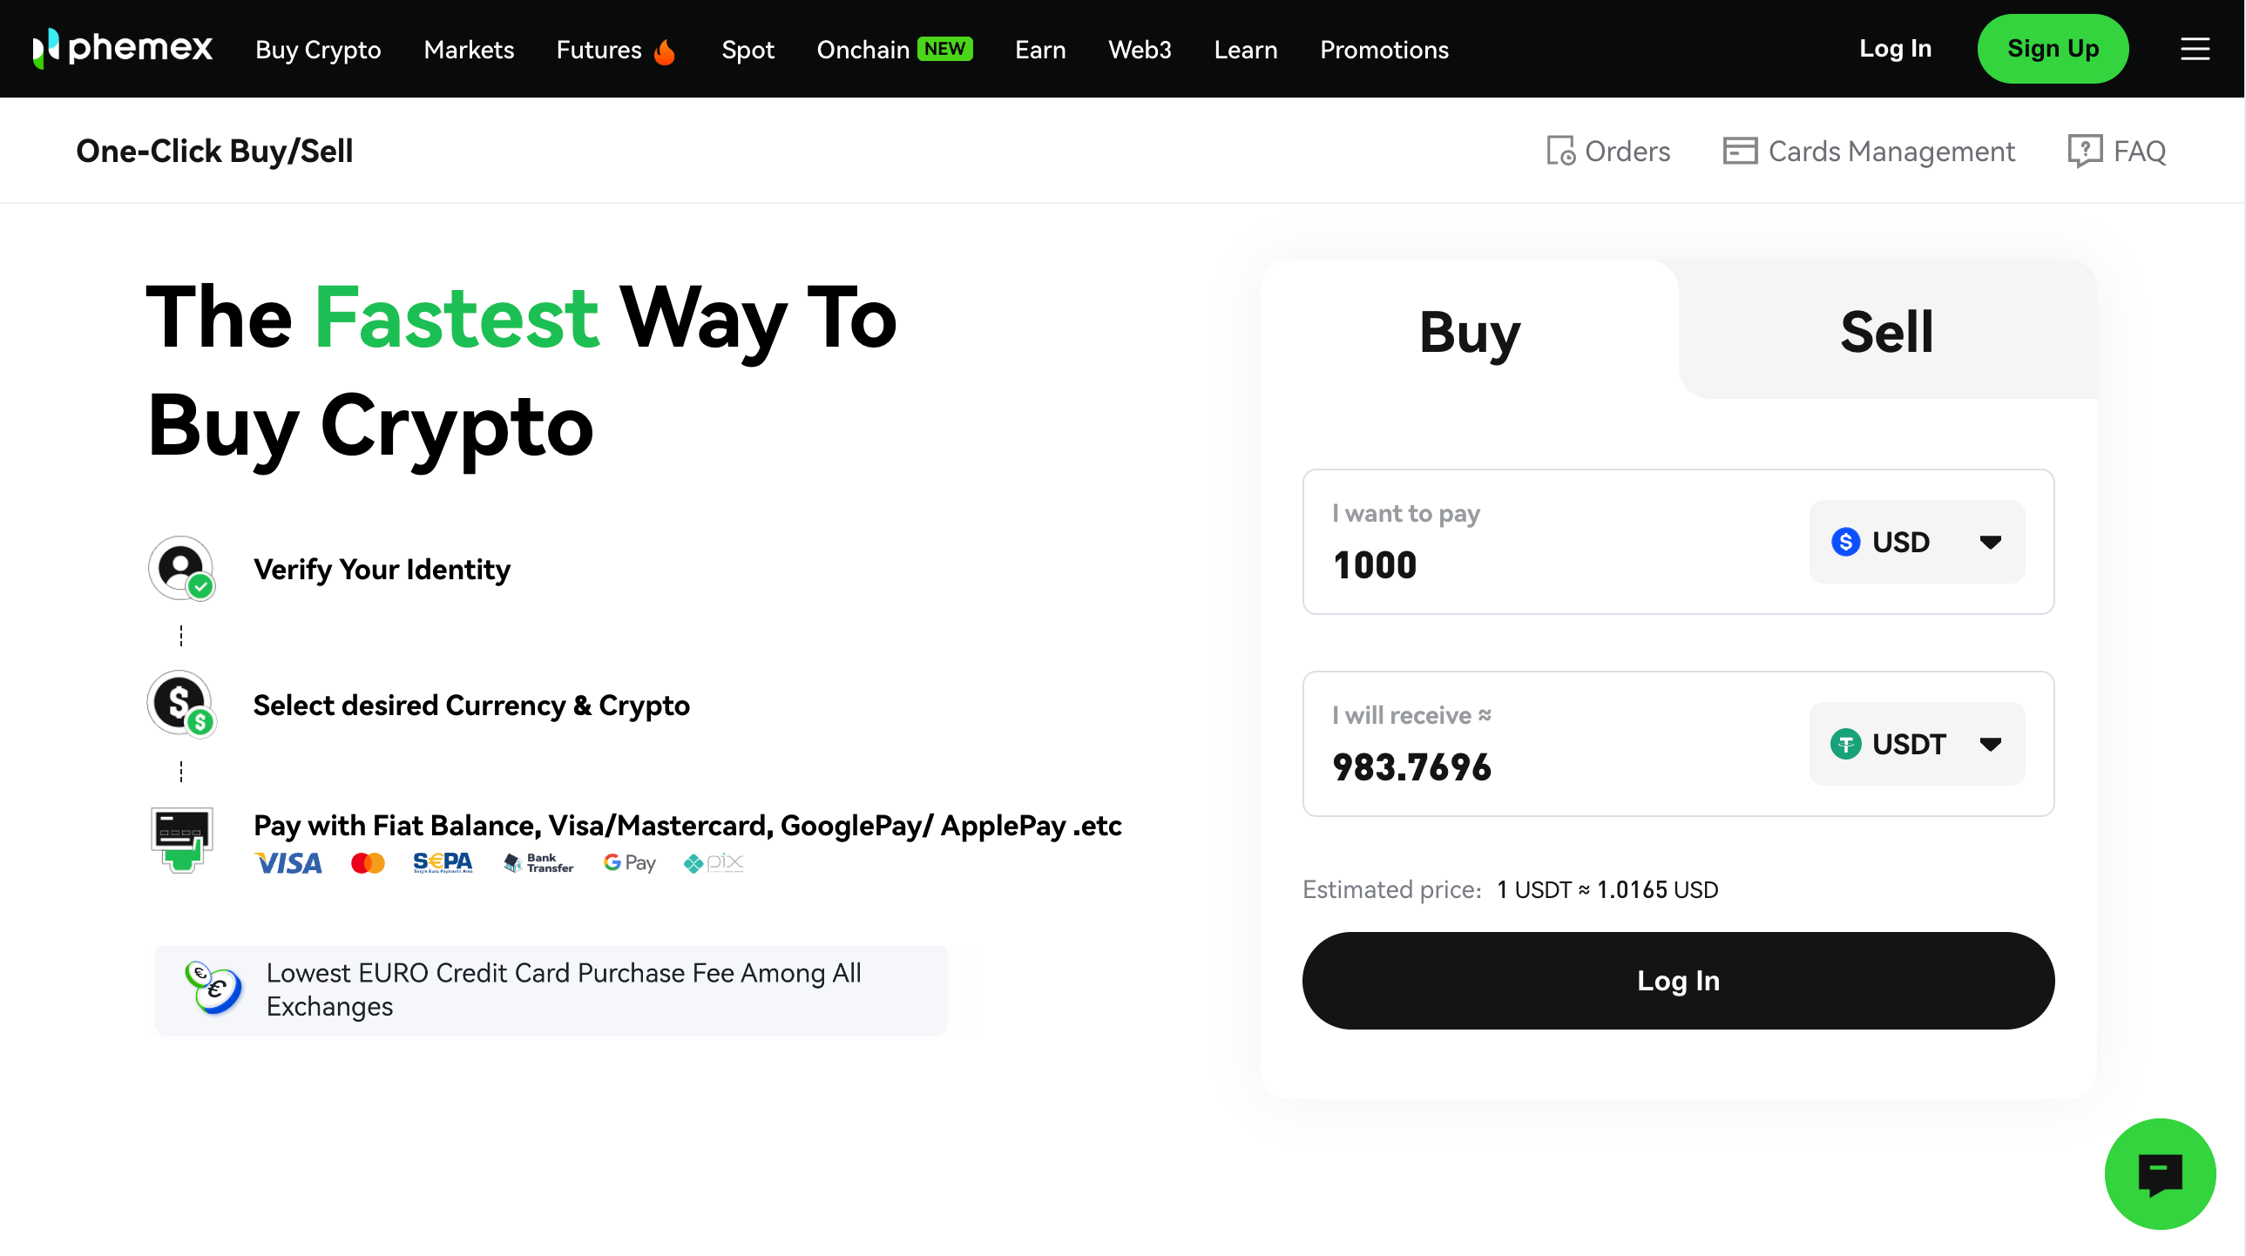Click the Visa payment icon
The width and height of the screenshot is (2246, 1256).
pyautogui.click(x=288, y=863)
